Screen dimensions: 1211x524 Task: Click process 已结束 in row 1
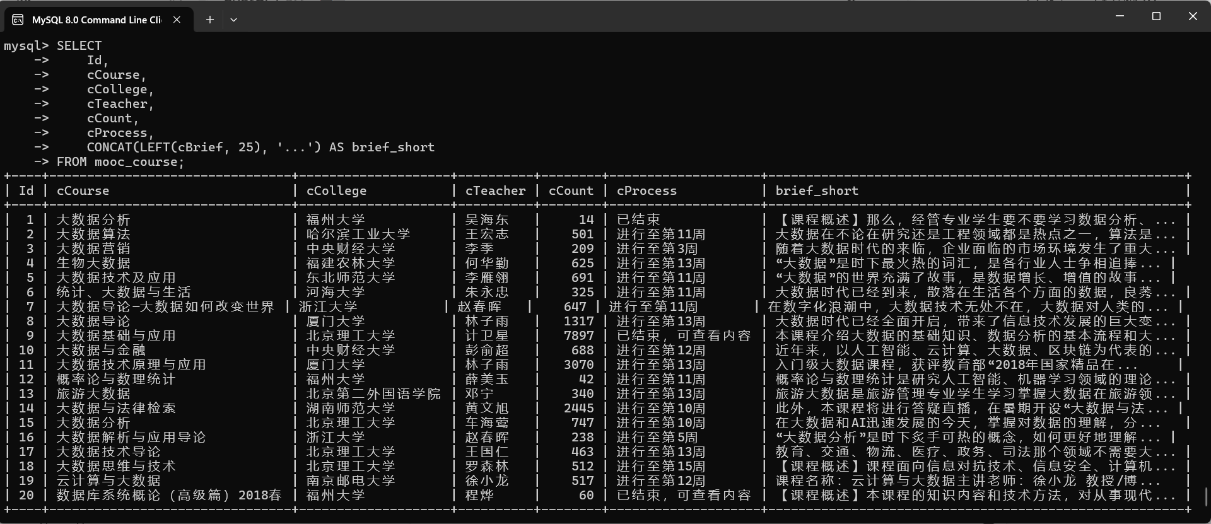coord(638,219)
